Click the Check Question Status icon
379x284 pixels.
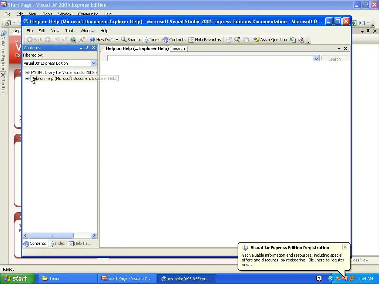click(x=293, y=40)
